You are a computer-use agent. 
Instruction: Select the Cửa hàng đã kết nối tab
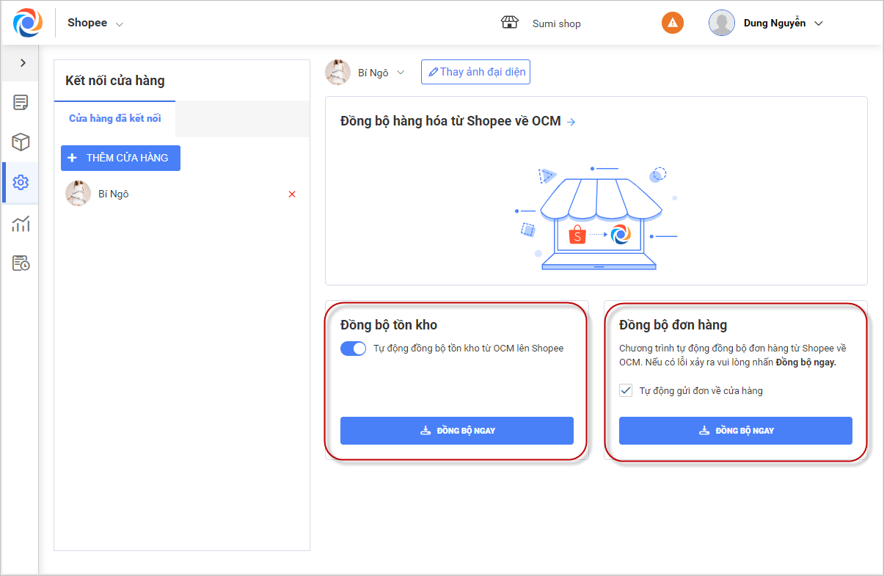pyautogui.click(x=115, y=118)
